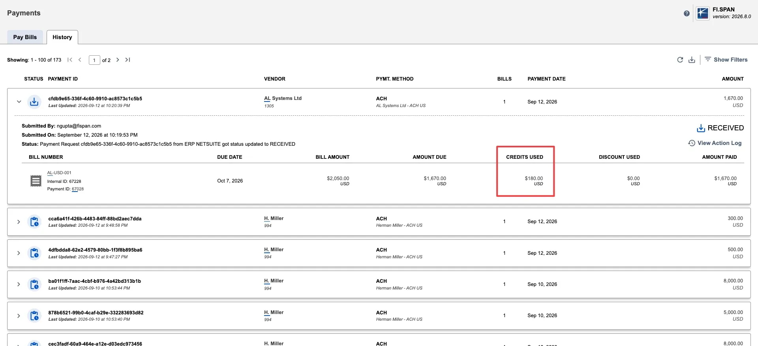The image size is (758, 346).
Task: Click pending status icon for 4dfbdda8 payment
Action: click(x=34, y=253)
